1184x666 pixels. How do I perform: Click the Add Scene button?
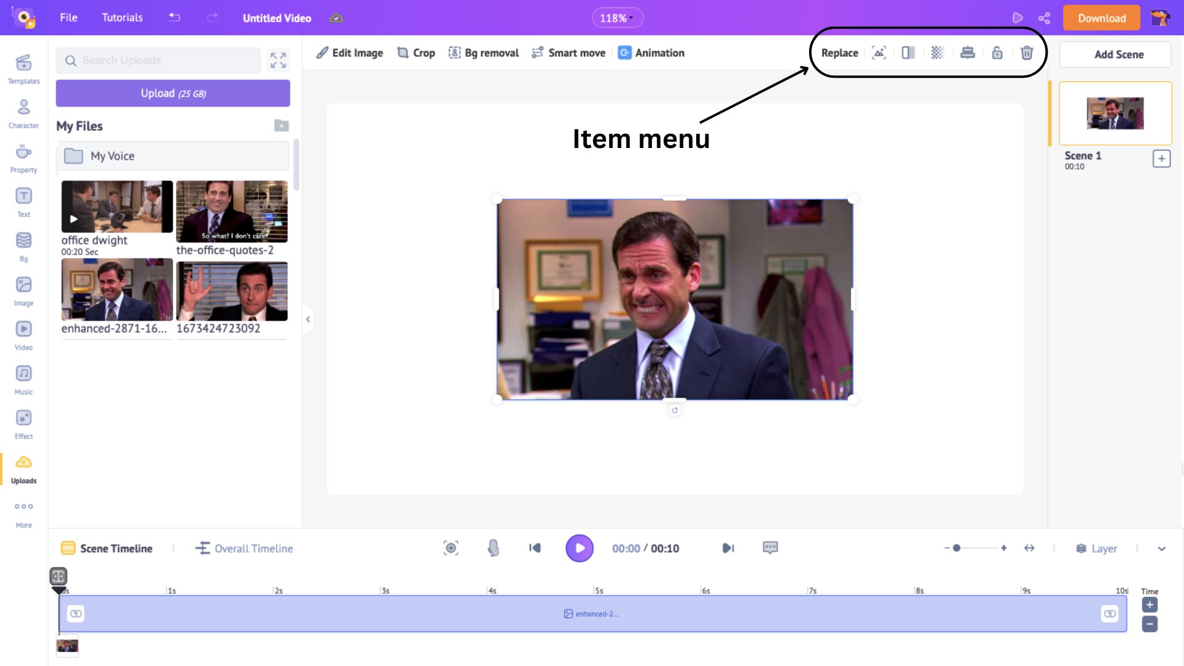tap(1119, 54)
